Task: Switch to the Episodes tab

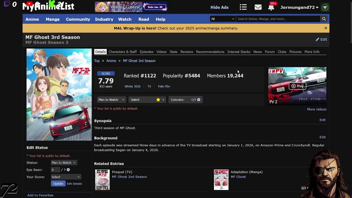Action: [147, 52]
